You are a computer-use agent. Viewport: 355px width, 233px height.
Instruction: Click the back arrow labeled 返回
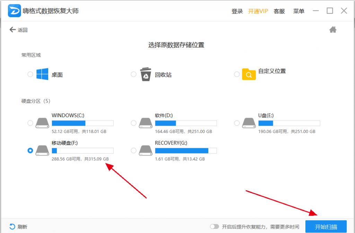12,30
